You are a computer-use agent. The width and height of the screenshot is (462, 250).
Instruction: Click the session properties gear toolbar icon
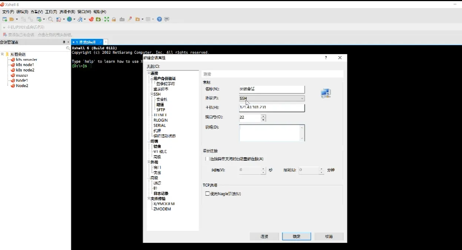(39, 19)
